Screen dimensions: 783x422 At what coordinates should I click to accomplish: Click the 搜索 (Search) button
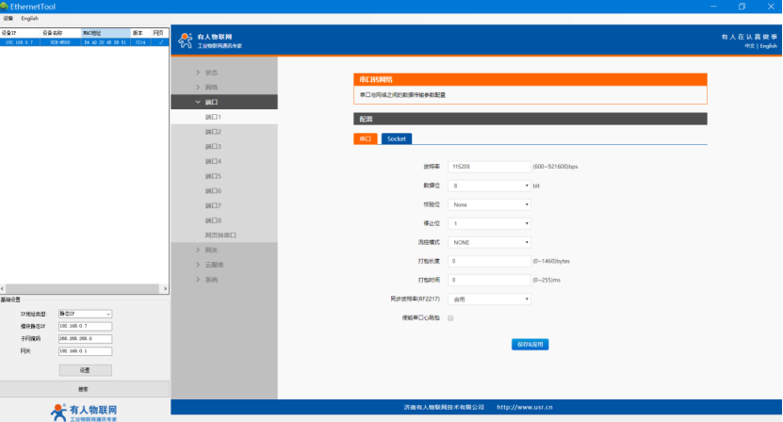click(x=84, y=389)
